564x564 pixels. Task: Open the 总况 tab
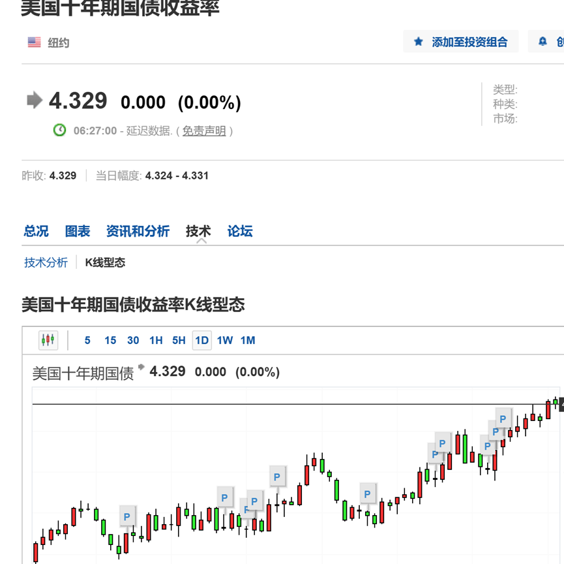click(36, 231)
